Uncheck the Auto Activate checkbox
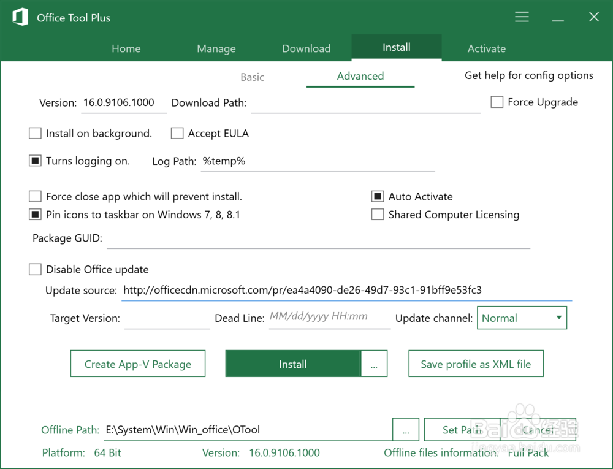Image resolution: width=613 pixels, height=469 pixels. click(x=378, y=196)
